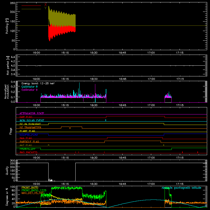The height and width of the screenshot is (210, 210).
Task: Click the 16:00 tick under Flags plot
Action: point(36,158)
